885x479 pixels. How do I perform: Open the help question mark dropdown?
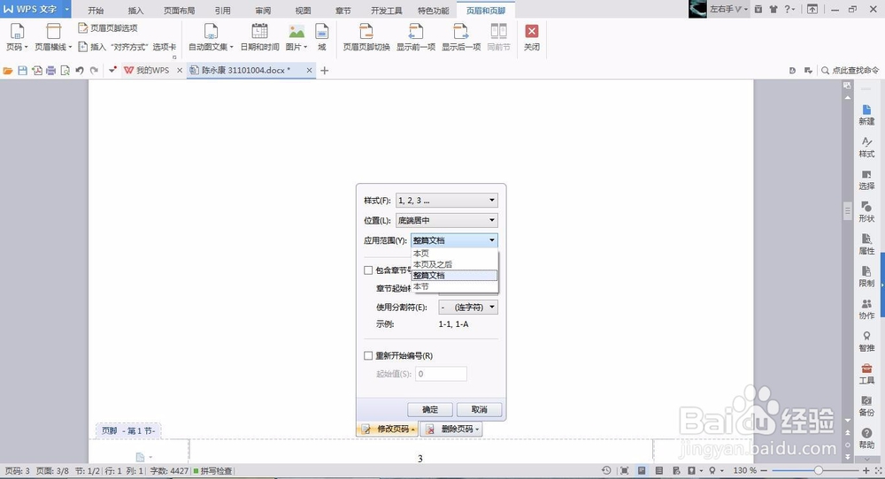click(789, 9)
